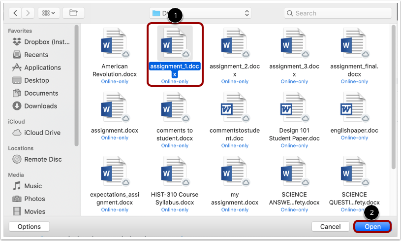Image resolution: width=401 pixels, height=241 pixels.
Task: Open Music under Media
Action: click(x=28, y=186)
